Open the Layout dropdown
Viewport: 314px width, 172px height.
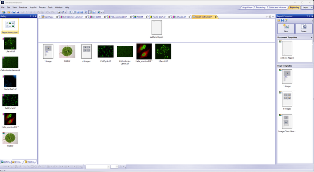(x=306, y=7)
